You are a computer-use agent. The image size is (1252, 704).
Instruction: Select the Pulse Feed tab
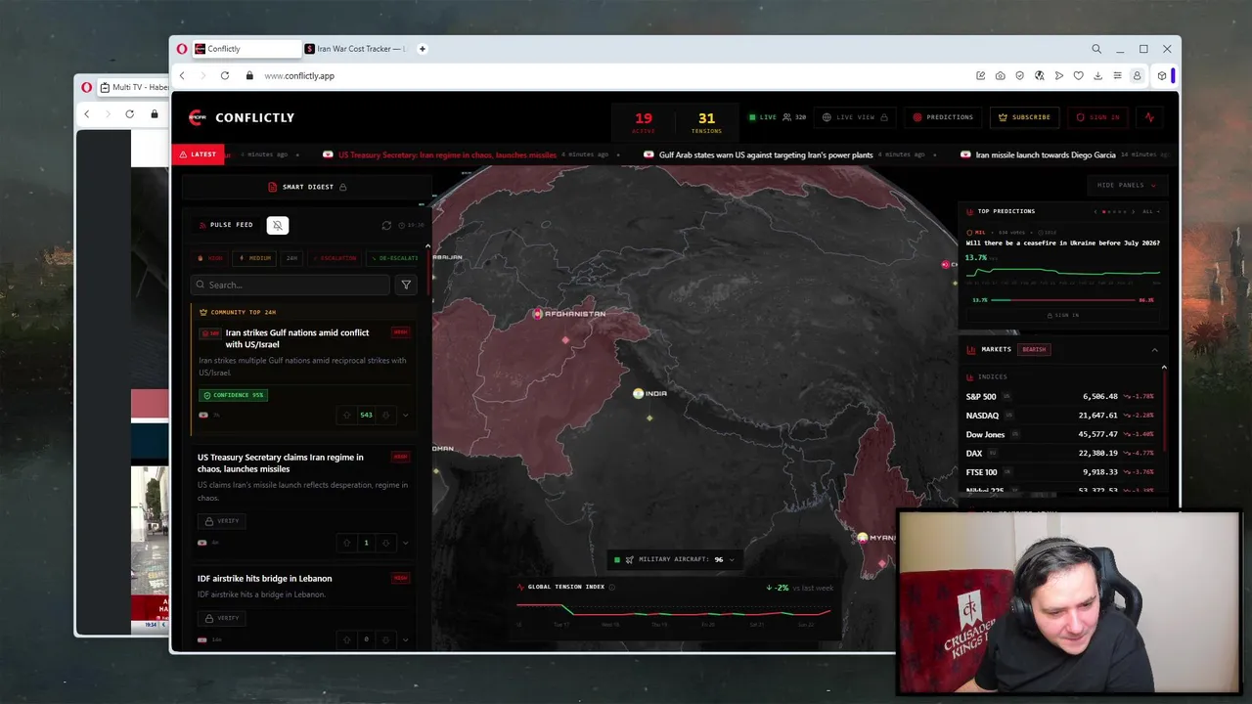point(226,225)
